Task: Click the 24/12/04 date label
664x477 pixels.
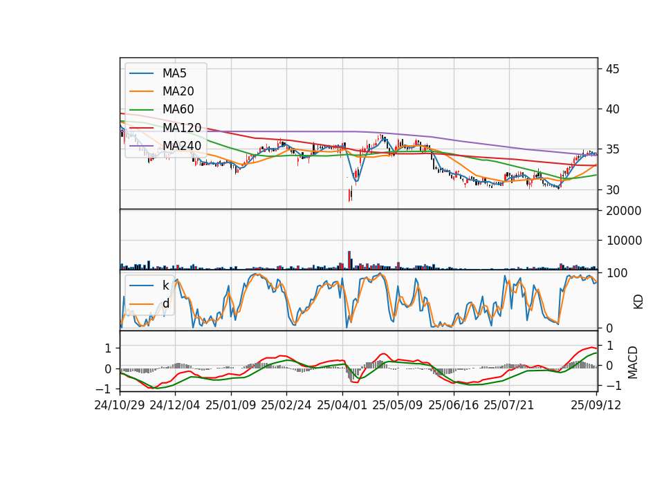Action: pos(175,405)
